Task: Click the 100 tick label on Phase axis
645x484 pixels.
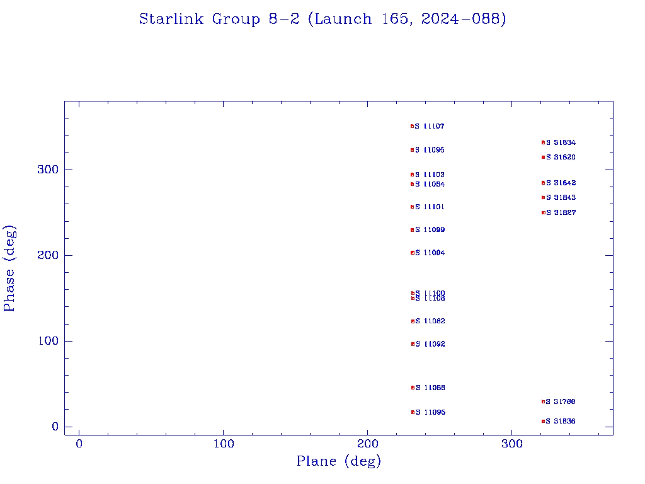Action: pos(48,341)
